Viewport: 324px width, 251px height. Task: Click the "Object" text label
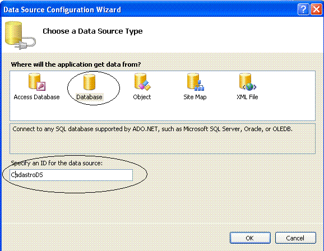coord(142,97)
